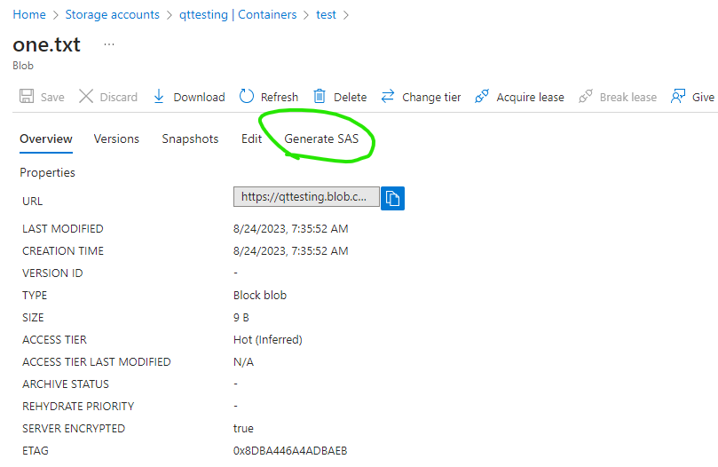Viewport: 718px width, 467px height.
Task: Click the Acquire lease button label
Action: pyautogui.click(x=530, y=97)
